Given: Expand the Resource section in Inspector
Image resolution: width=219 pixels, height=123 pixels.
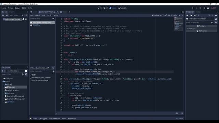Looking at the screenshot, I should point(187,29).
